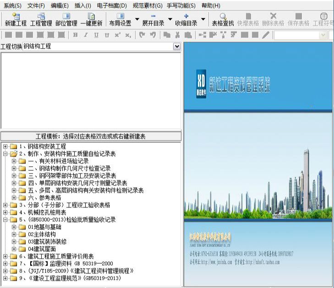Toggle italic formatting button
This screenshot has width=334, height=288.
point(85,35)
